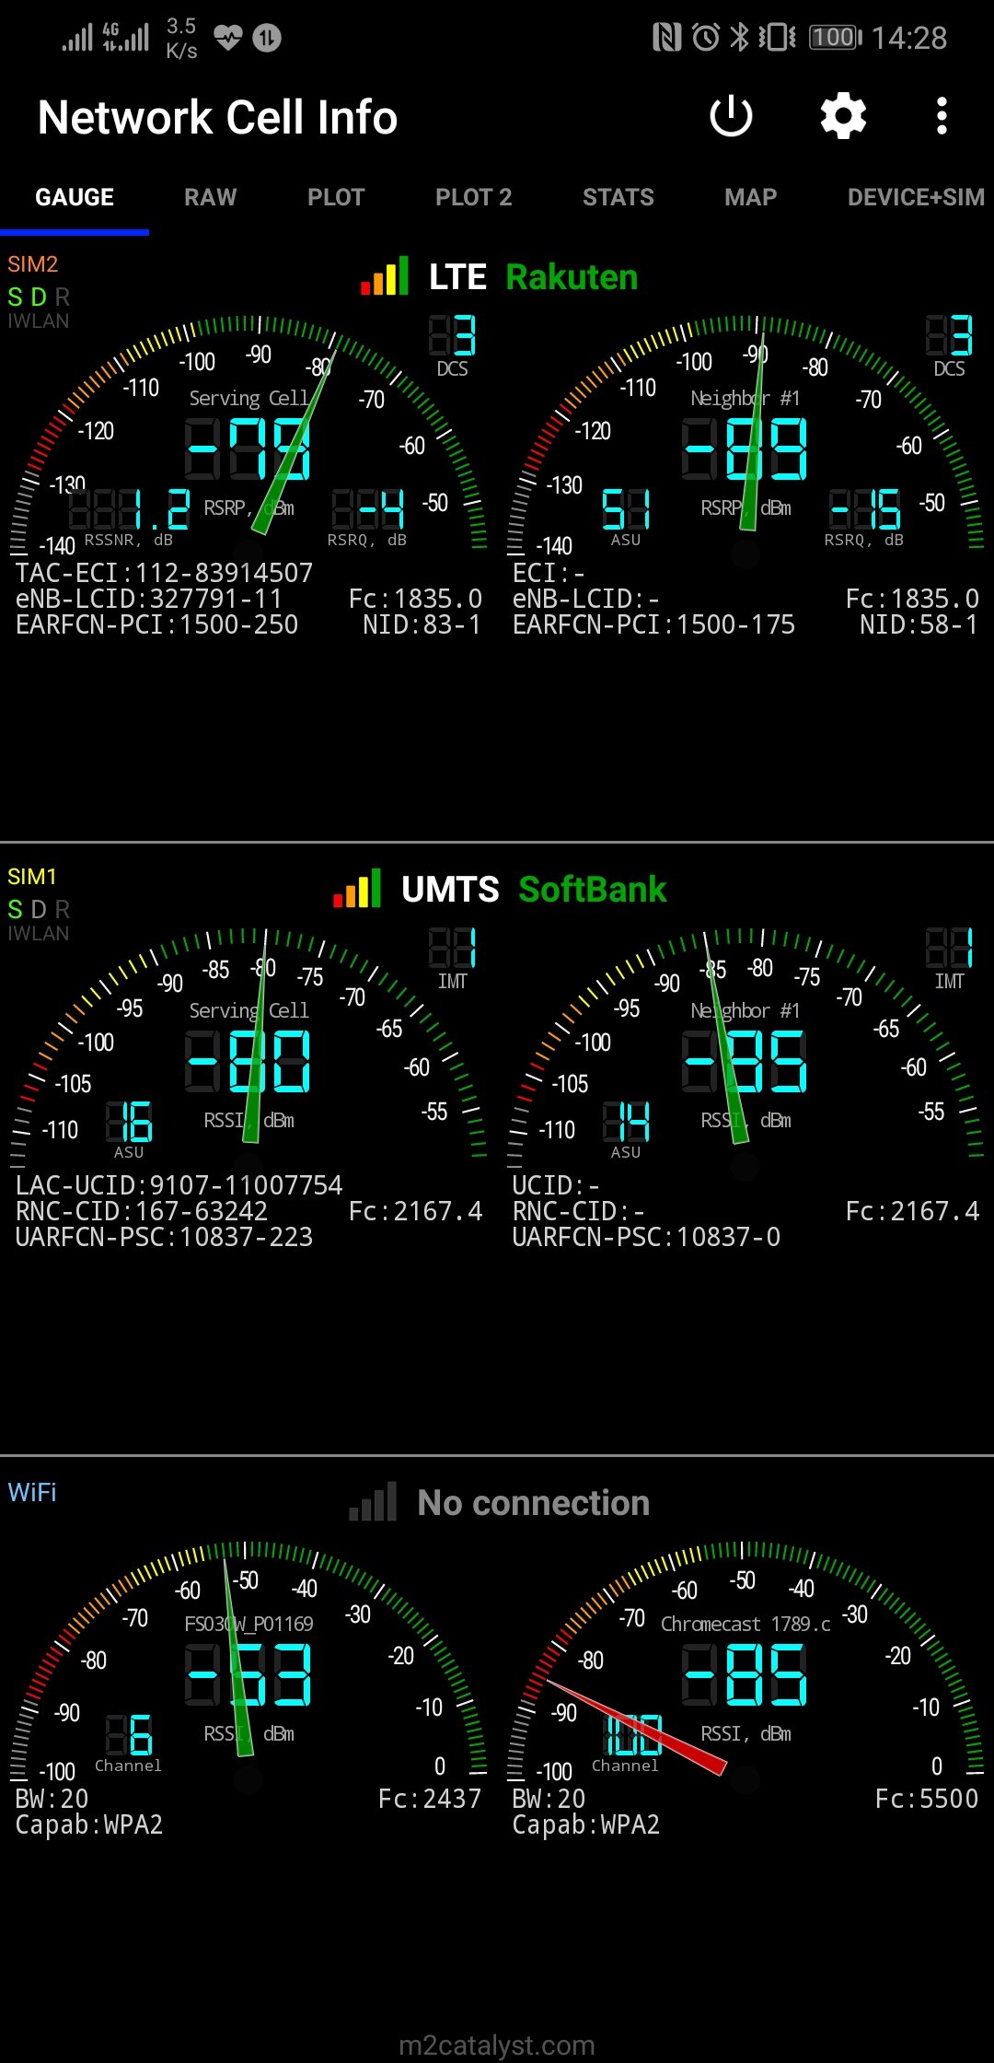Tap the grey WiFi signal bars icon
The image size is (994, 2063).
(x=373, y=1502)
